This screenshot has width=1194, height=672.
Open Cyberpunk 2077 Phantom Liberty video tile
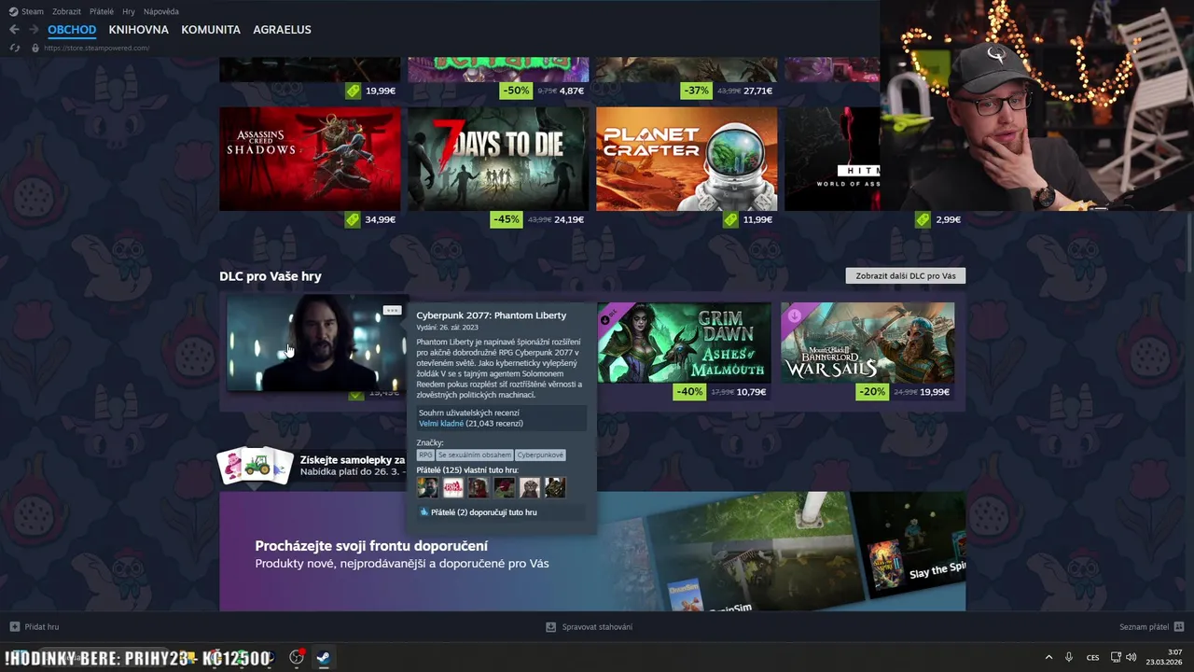pos(315,343)
